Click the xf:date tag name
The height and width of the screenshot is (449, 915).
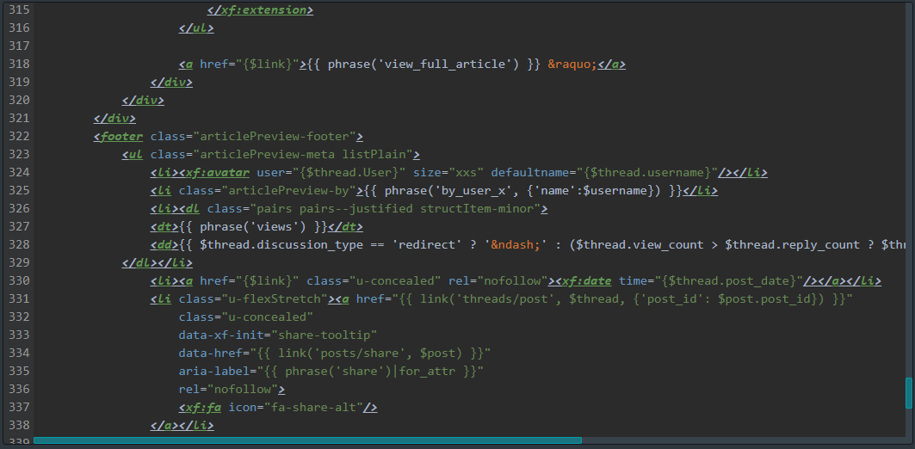(585, 281)
